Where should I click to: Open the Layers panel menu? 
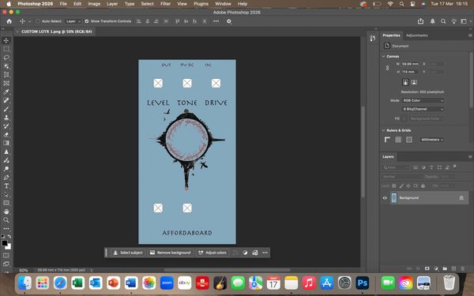pyautogui.click(x=470, y=156)
